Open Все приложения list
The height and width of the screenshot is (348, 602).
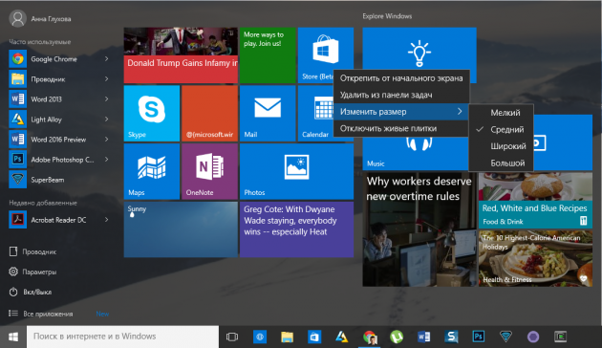click(41, 314)
